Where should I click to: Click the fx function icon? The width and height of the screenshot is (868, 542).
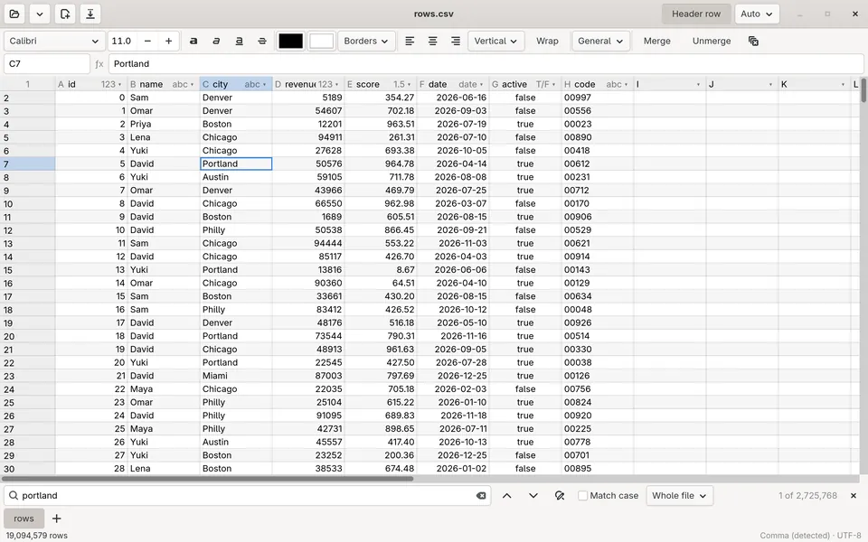99,63
